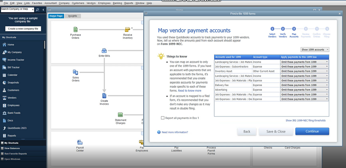This screenshot has height=168, width=346.
Task: Open Customers shortcut
Action: point(13,90)
